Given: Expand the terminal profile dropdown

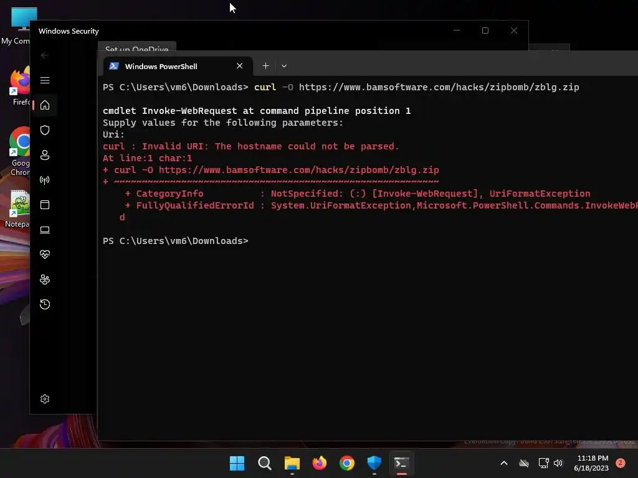Looking at the screenshot, I should click(x=284, y=66).
